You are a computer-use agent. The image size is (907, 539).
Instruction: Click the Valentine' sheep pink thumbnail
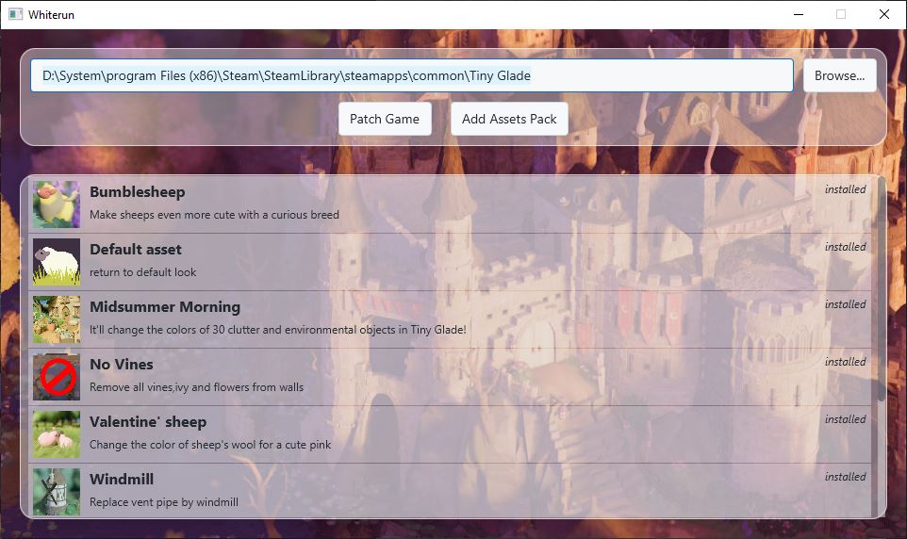[x=57, y=434]
